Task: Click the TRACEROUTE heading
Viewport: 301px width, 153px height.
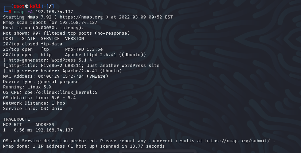Action: tap(17, 119)
